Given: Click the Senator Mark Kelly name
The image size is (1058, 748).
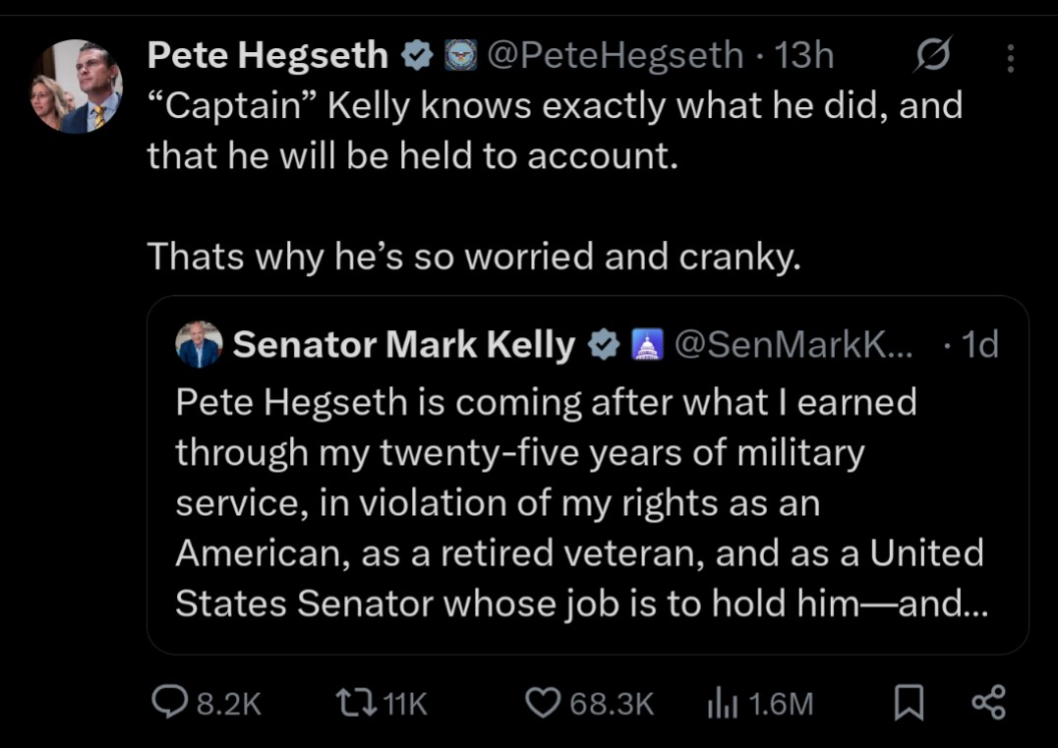Looking at the screenshot, I should click(404, 345).
